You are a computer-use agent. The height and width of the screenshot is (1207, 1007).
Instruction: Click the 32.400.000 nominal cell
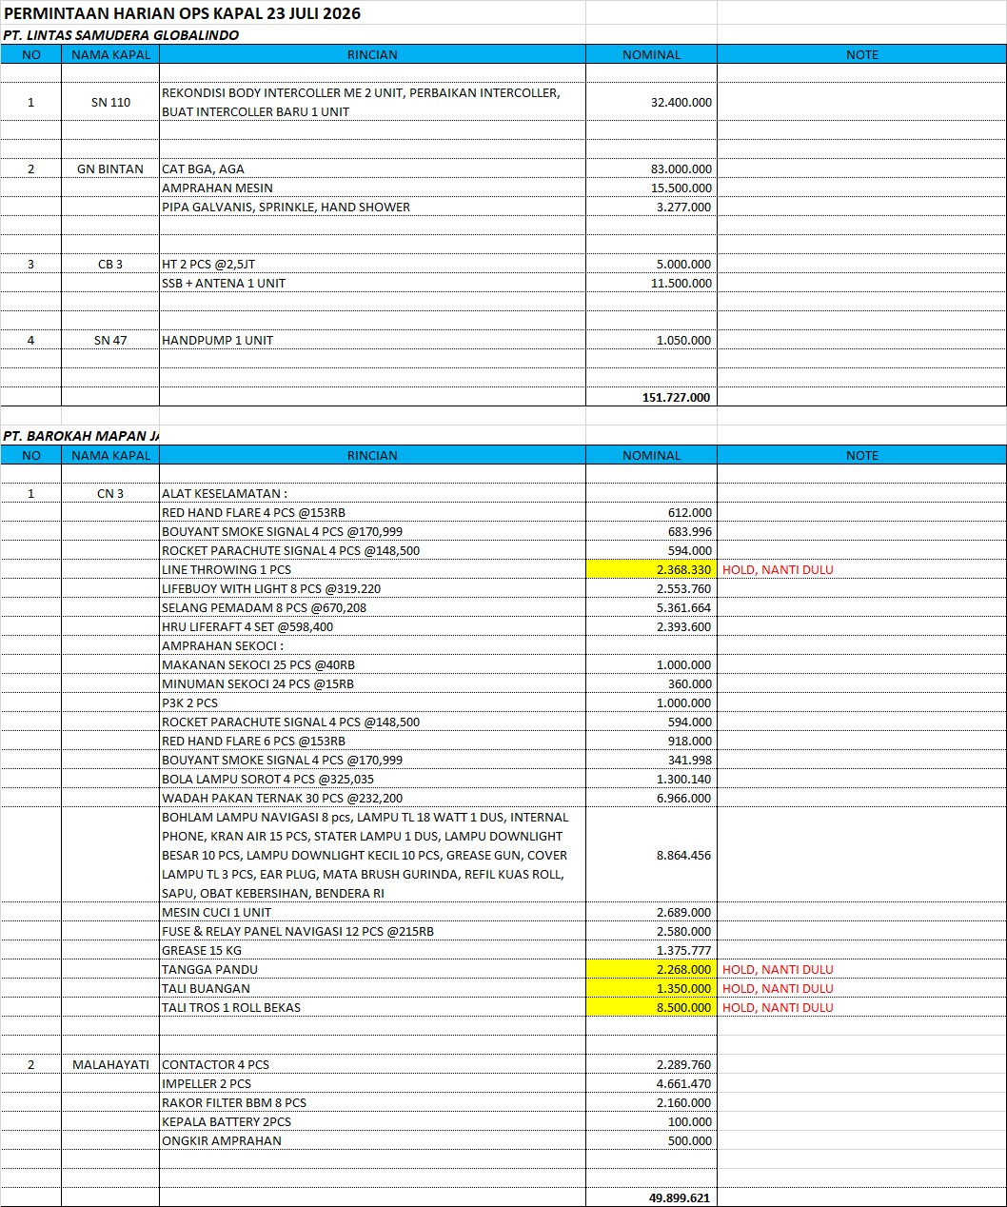[651, 103]
